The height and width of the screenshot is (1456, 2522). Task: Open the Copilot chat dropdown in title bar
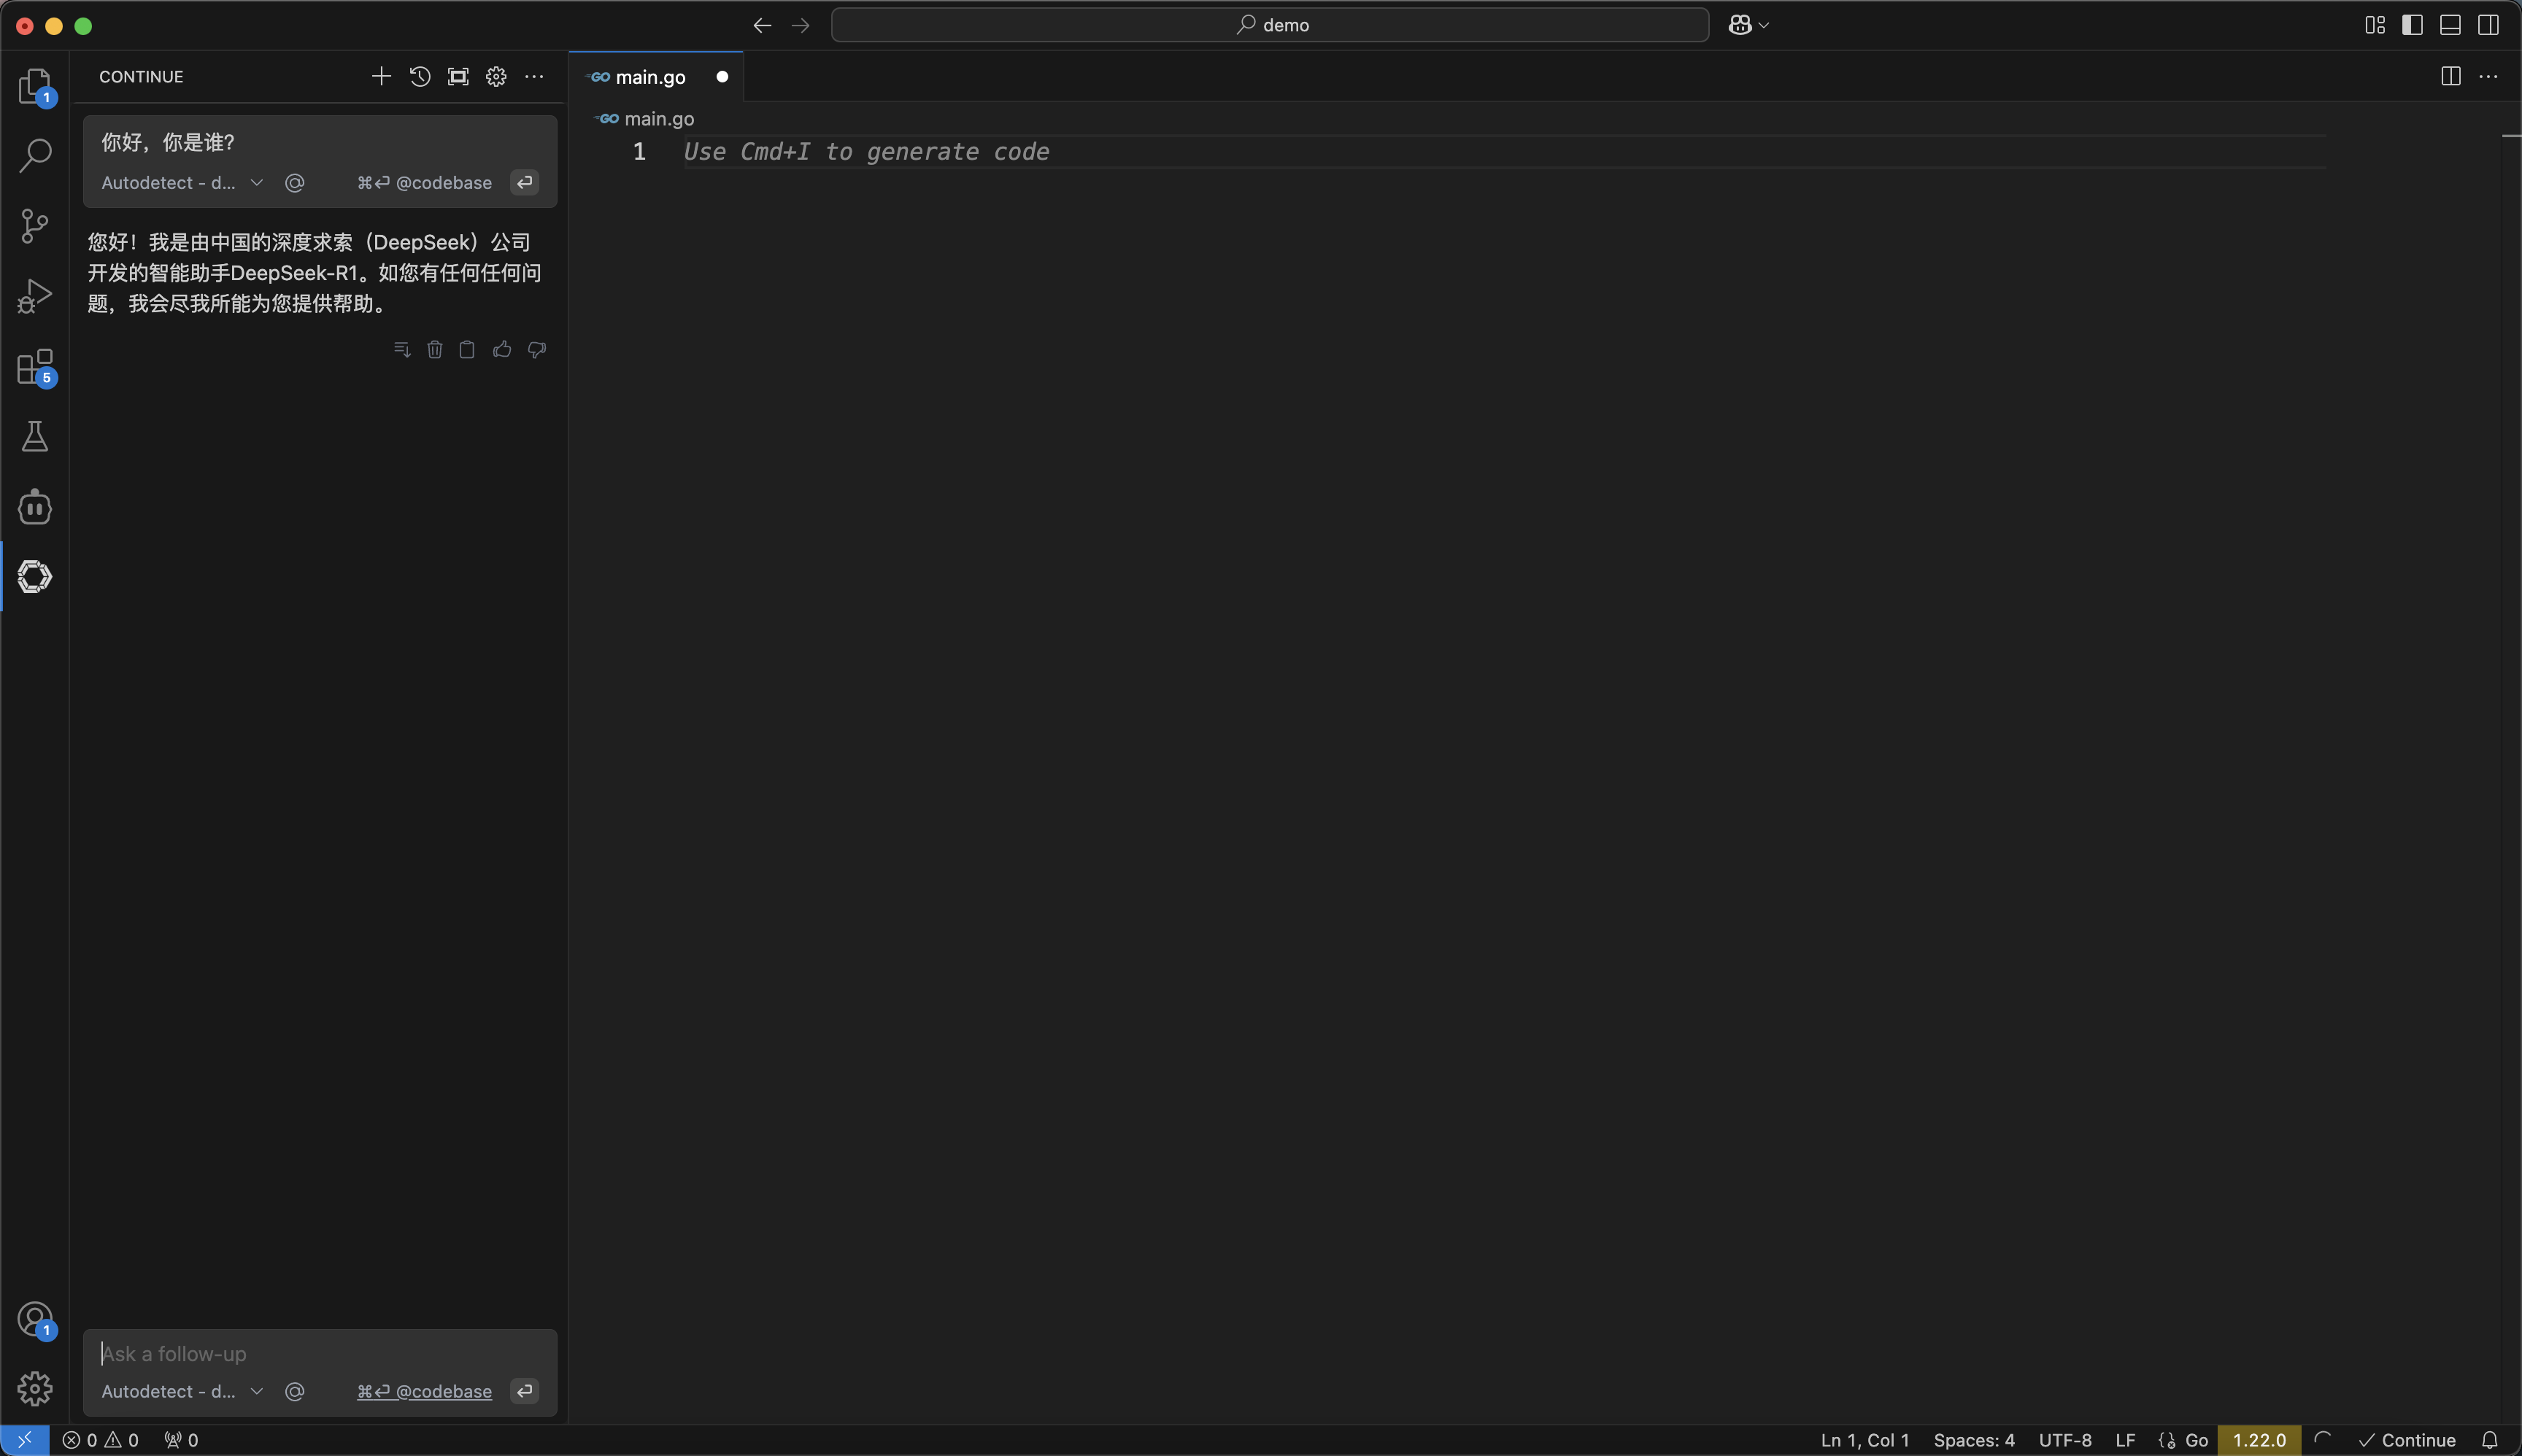1762,25
